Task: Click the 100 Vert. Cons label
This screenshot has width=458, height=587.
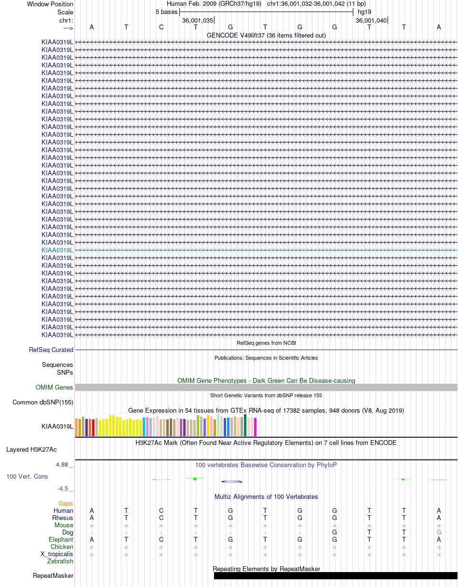Action: point(27,477)
